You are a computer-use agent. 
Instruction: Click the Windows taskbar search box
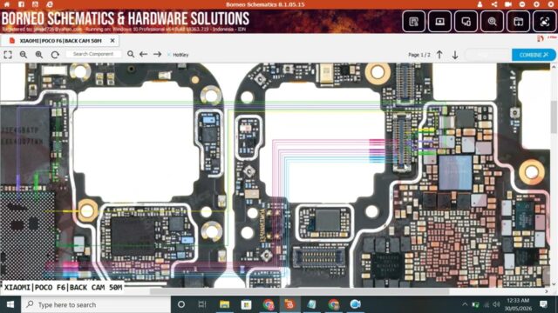click(x=96, y=304)
